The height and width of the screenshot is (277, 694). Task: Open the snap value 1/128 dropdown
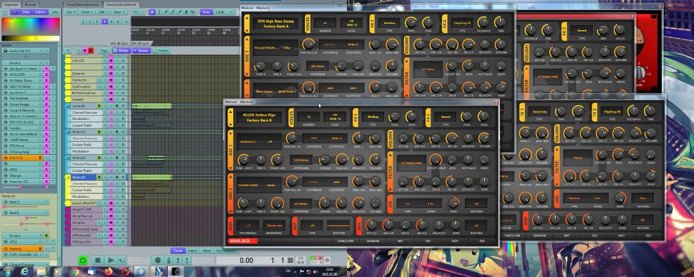pyautogui.click(x=224, y=12)
